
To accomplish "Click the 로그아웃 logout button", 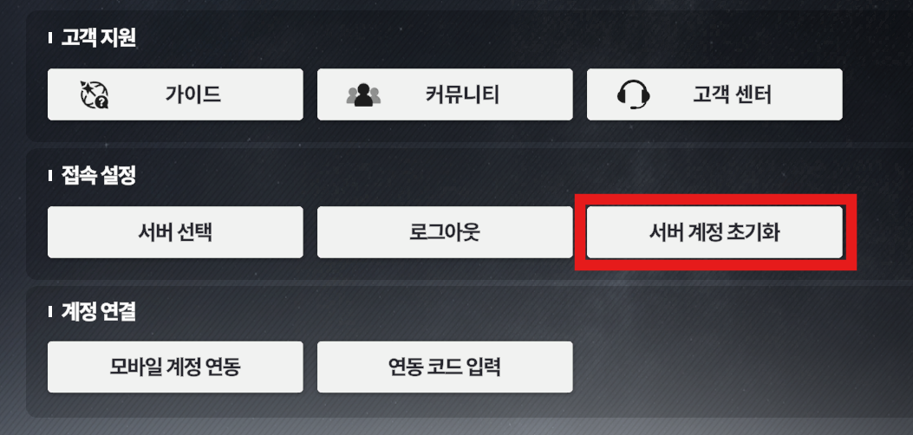I will pyautogui.click(x=445, y=232).
